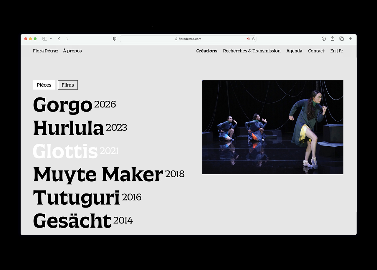
Task: Open the Gorgo 2026 piece link
Action: (x=74, y=105)
